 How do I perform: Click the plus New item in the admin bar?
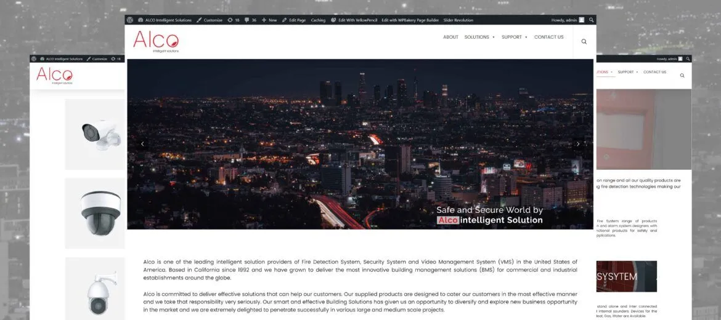pos(269,20)
